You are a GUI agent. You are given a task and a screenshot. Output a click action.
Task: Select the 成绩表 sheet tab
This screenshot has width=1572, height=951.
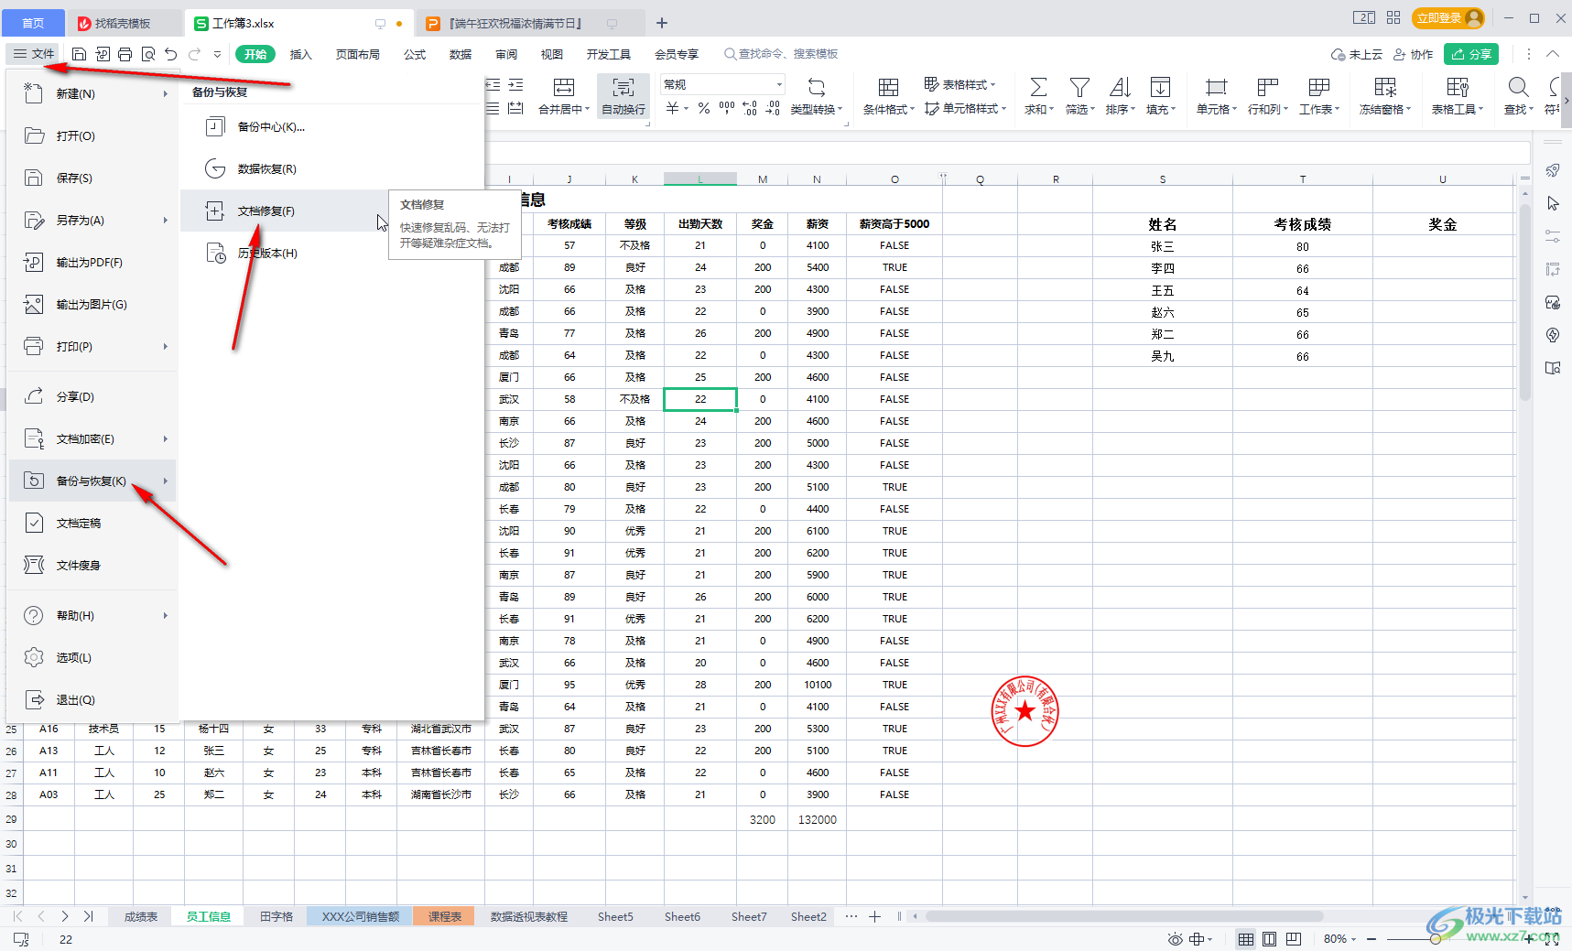pos(141,916)
